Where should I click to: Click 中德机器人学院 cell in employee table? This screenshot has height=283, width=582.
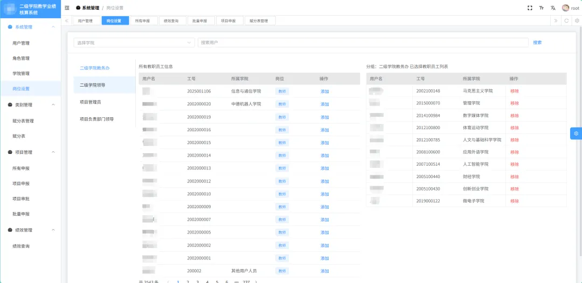point(246,104)
